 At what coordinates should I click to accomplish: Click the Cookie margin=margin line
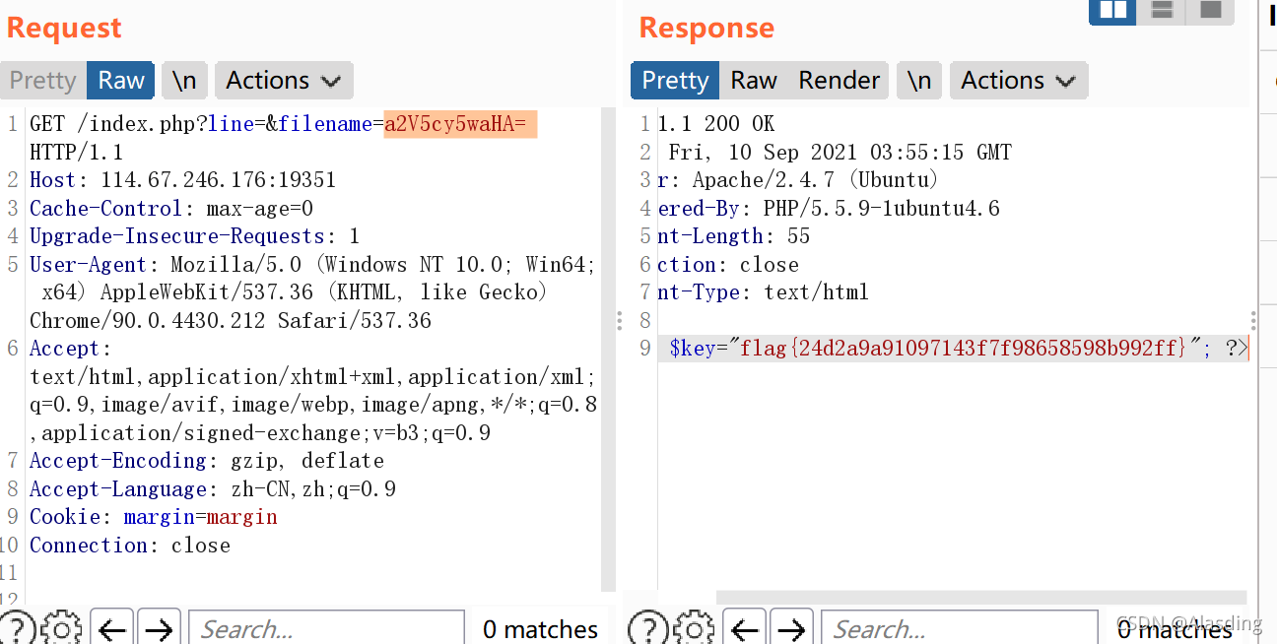tap(154, 517)
